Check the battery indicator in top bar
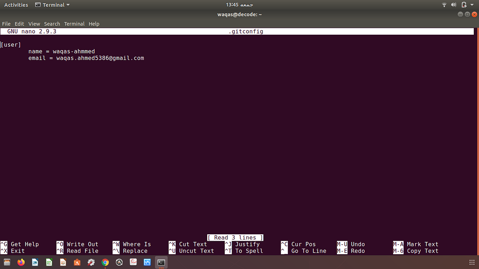The width and height of the screenshot is (479, 269). [x=464, y=5]
